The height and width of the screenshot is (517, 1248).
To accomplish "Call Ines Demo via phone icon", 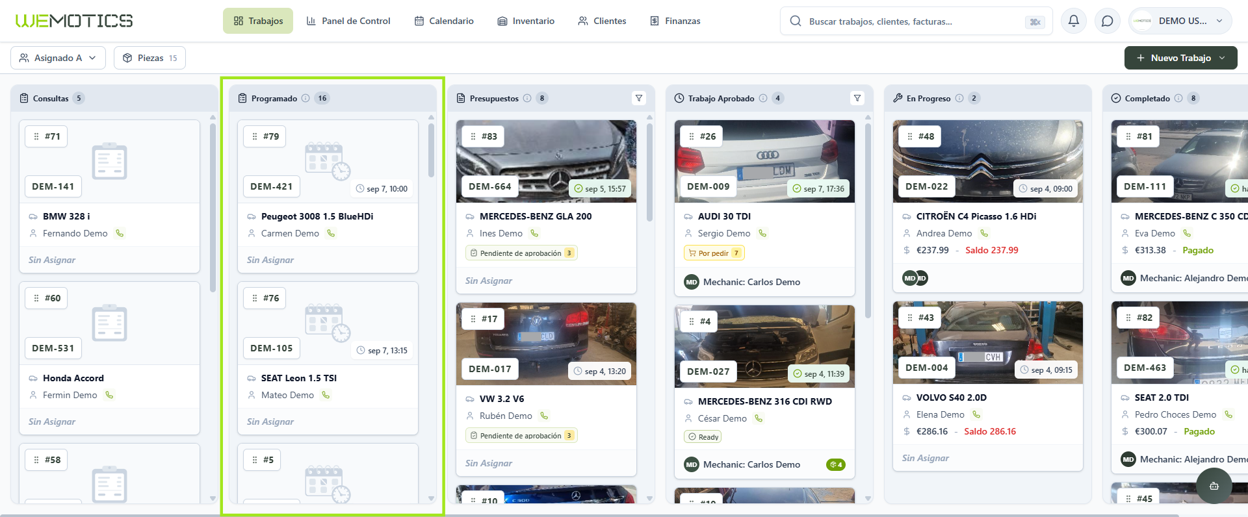I will (x=534, y=233).
